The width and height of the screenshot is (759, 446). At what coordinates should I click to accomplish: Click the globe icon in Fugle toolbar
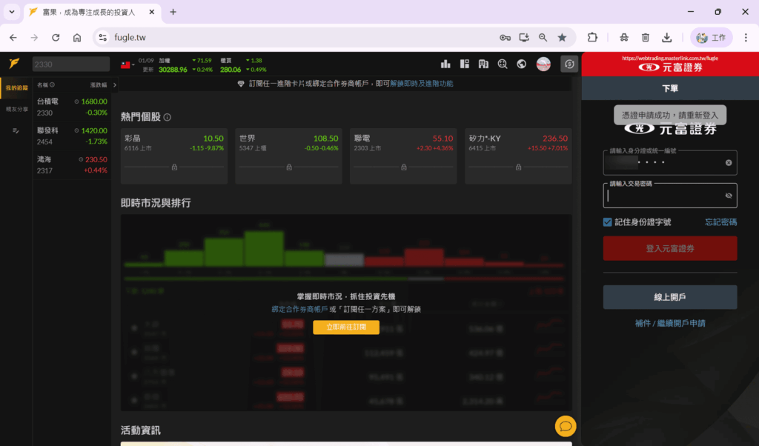click(x=522, y=64)
